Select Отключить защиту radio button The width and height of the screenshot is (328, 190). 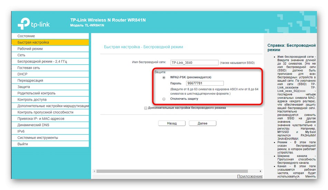coord(164,99)
